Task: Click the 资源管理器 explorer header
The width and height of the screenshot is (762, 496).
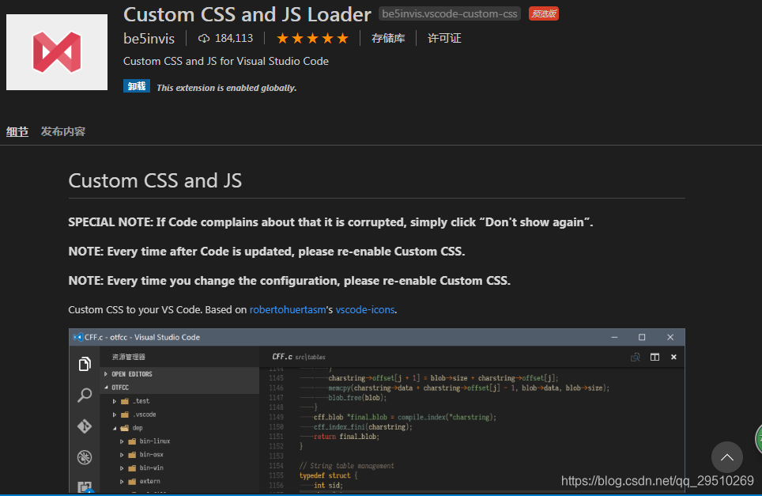Action: (x=128, y=357)
